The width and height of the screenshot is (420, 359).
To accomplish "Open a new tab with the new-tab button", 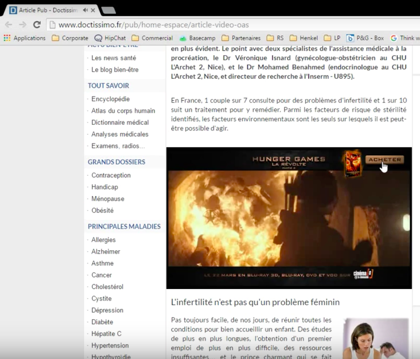I will [x=109, y=11].
